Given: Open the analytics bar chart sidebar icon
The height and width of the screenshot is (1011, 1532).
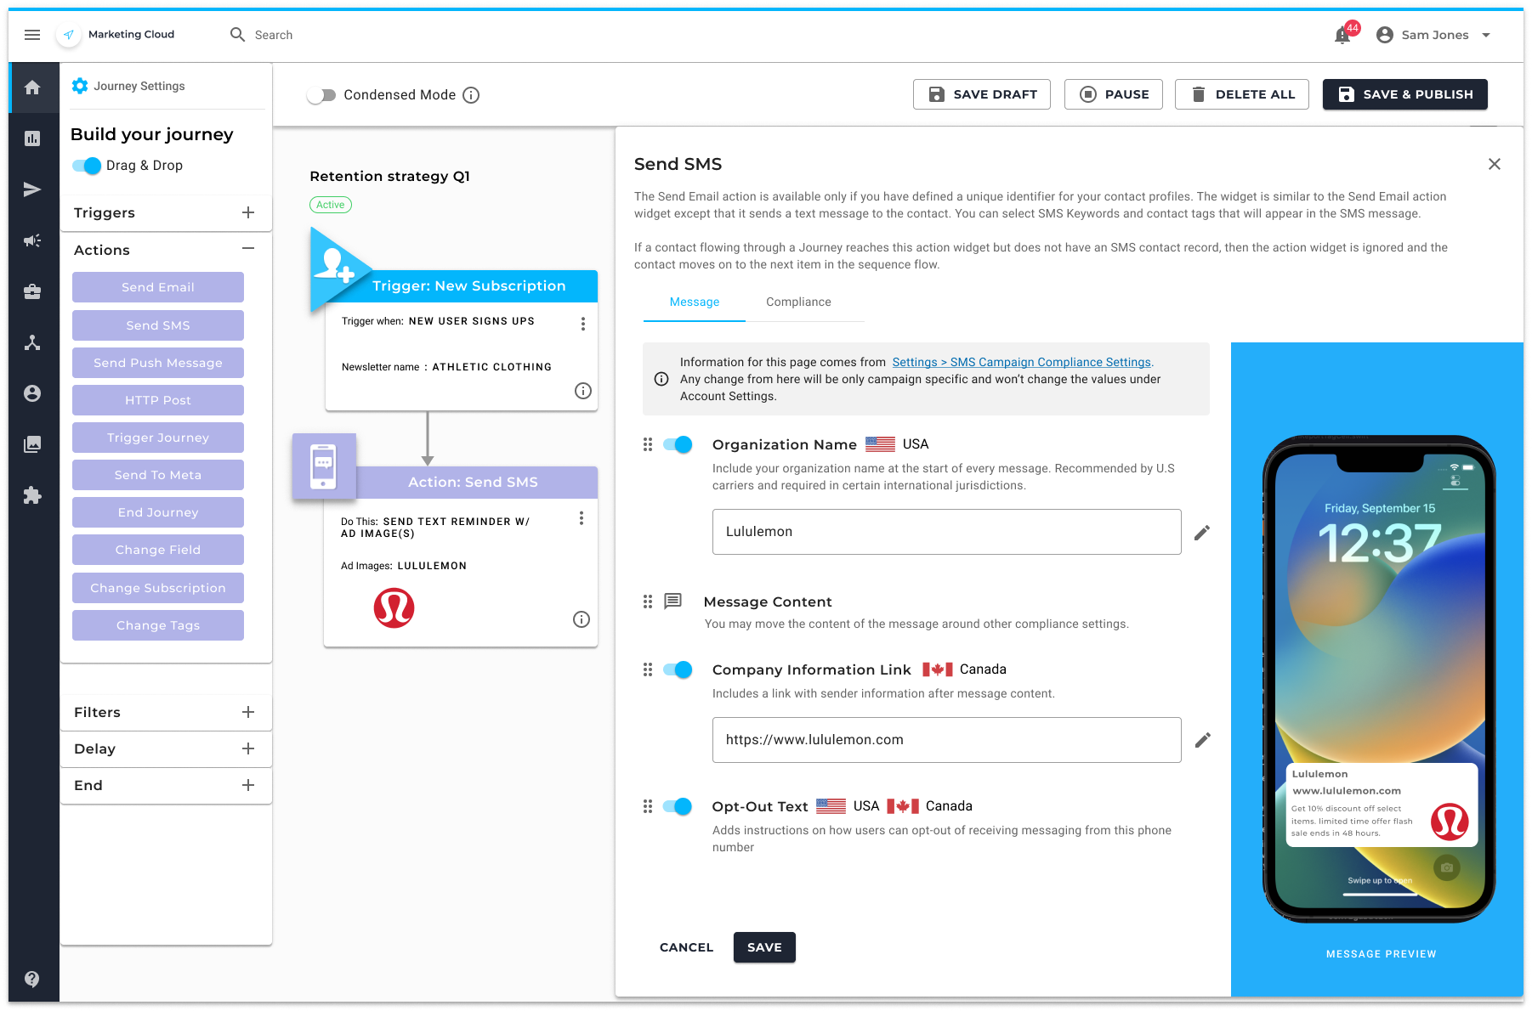Looking at the screenshot, I should [x=32, y=138].
